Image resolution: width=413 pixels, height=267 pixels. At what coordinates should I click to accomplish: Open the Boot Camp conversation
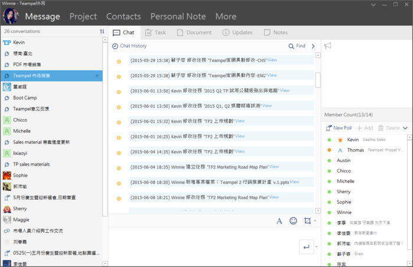[x=52, y=98]
